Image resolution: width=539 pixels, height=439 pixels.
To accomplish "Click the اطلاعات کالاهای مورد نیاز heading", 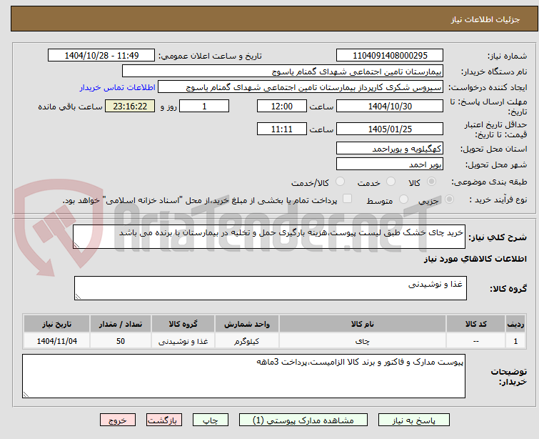I will click(475, 259).
